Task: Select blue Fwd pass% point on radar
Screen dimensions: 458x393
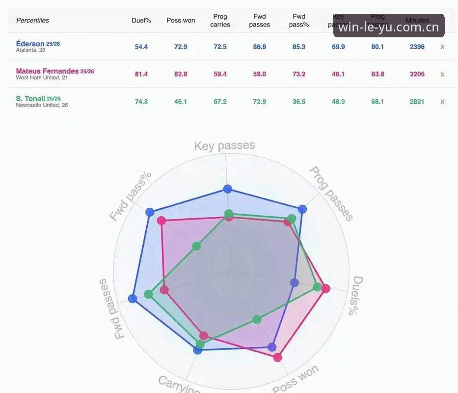Action: click(150, 212)
